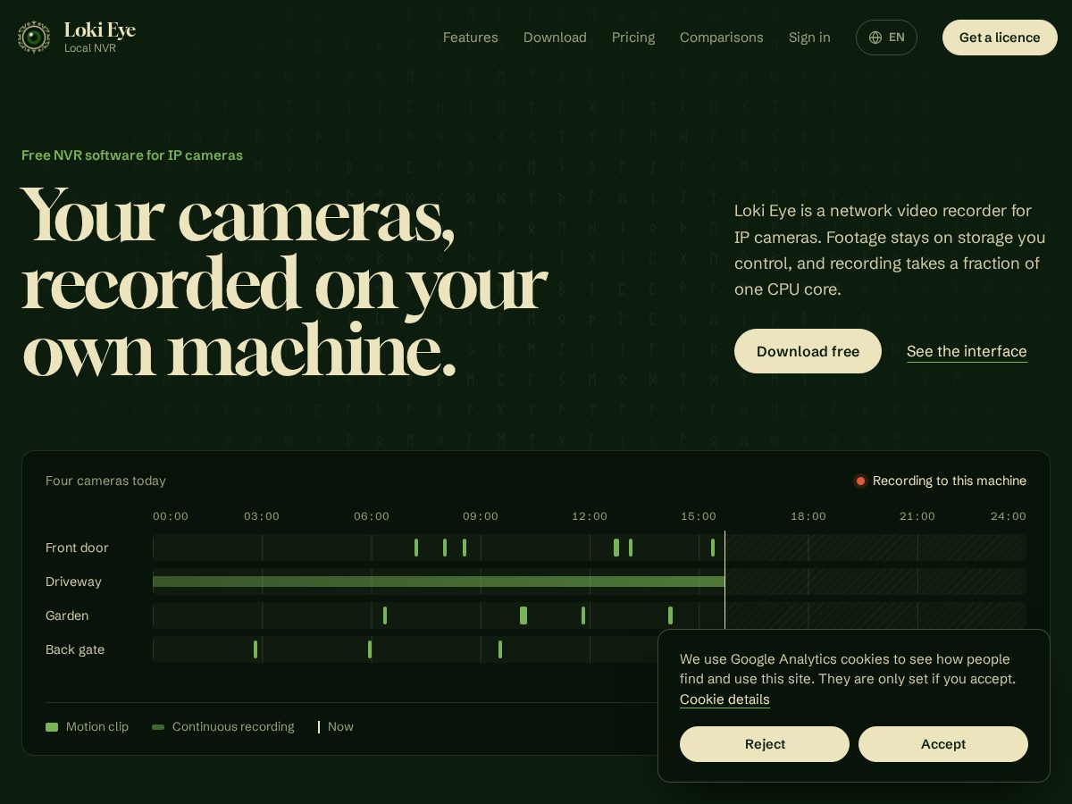Accept analytics cookies
The height and width of the screenshot is (804, 1072).
(943, 744)
